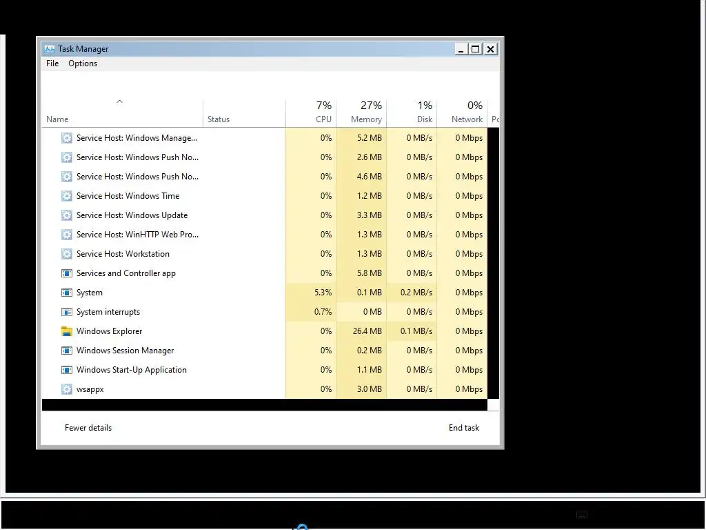This screenshot has height=530, width=706.
Task: Click the Windows Start-Up Application icon
Action: 67,370
